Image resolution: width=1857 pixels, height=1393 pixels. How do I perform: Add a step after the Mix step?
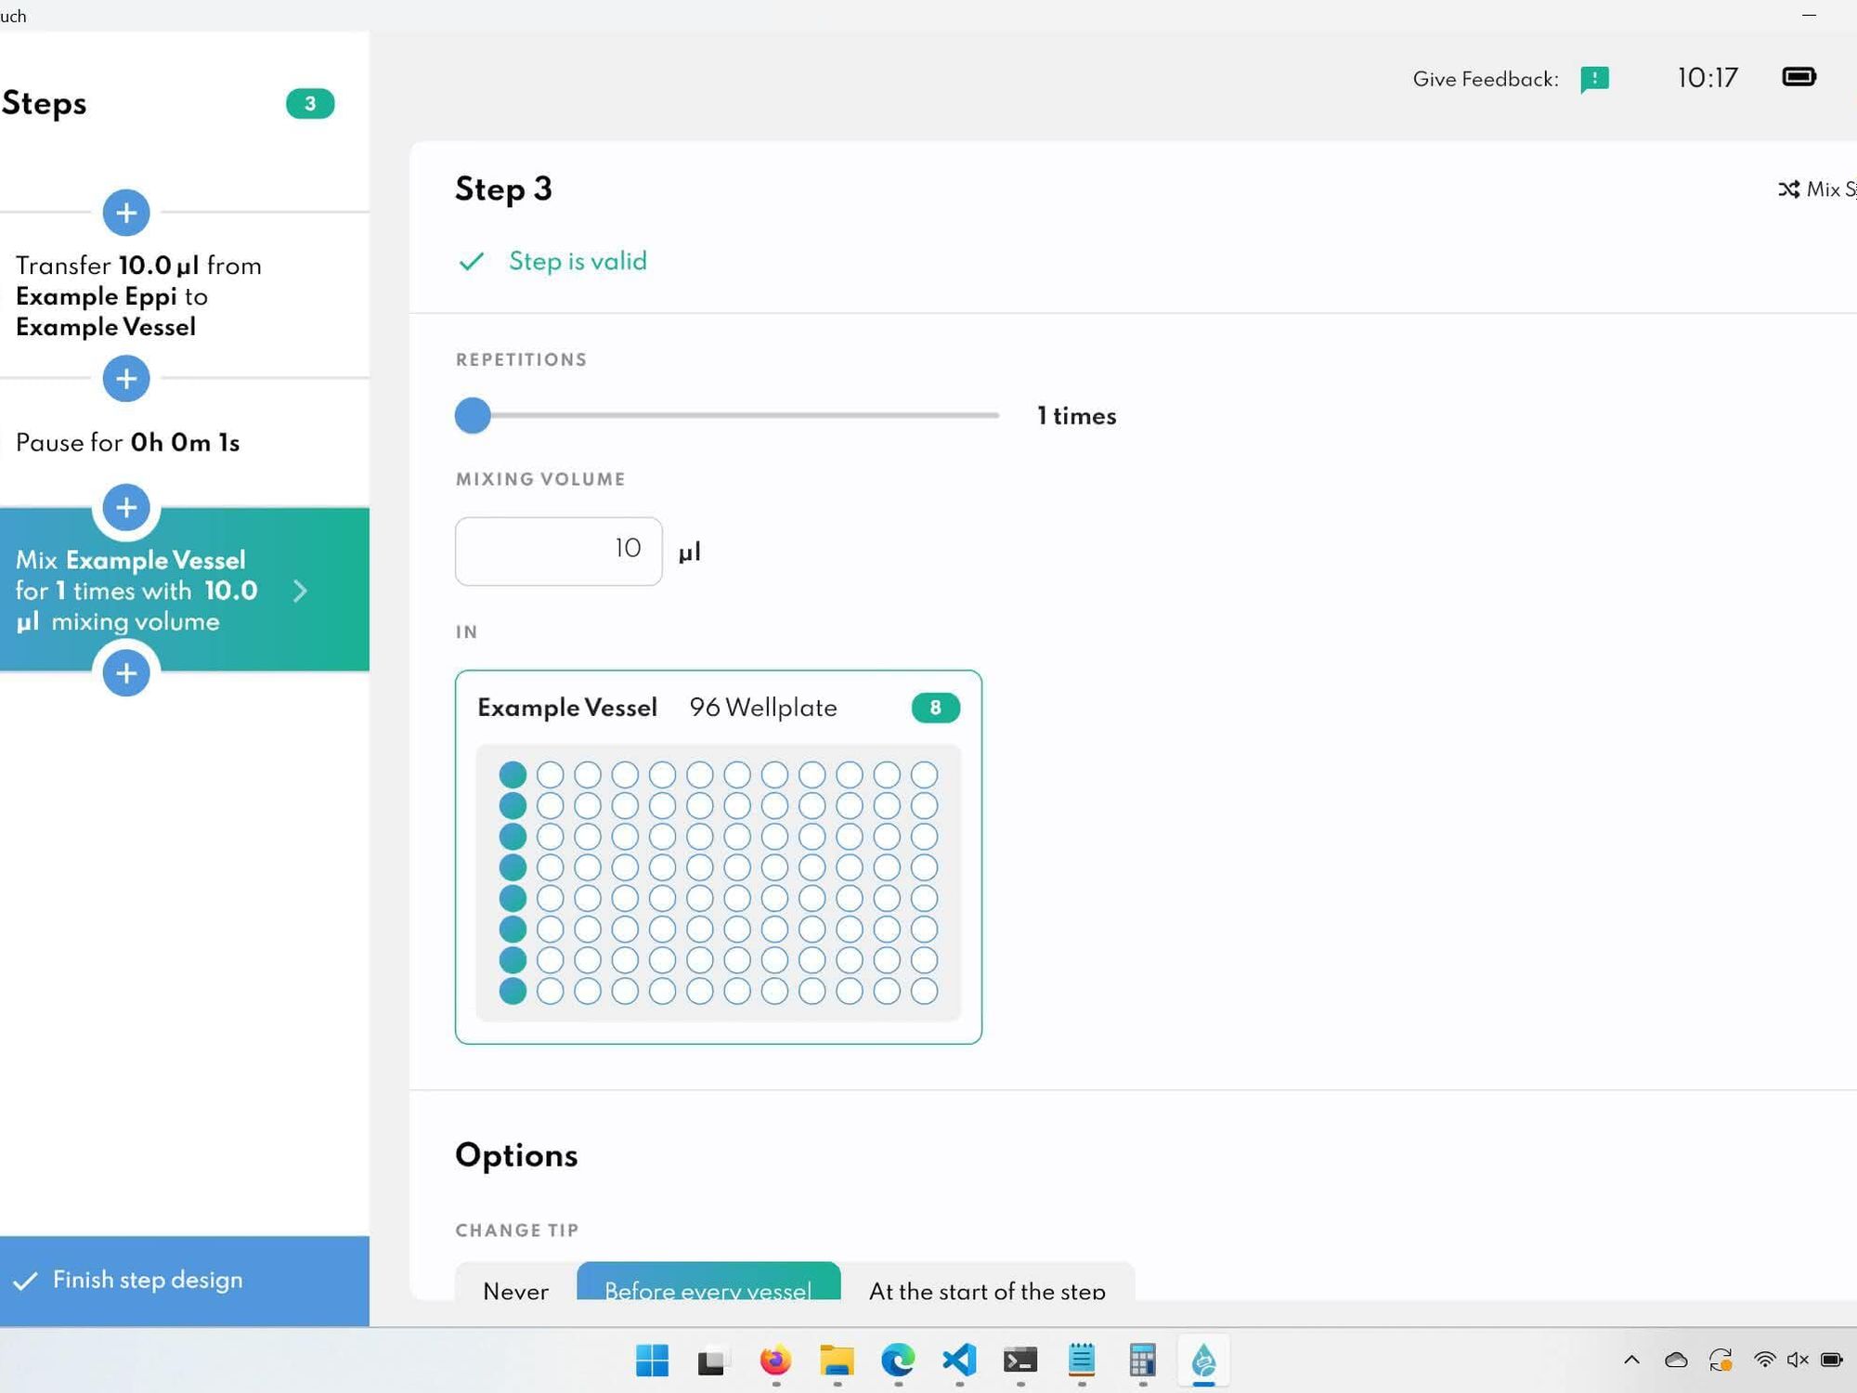pyautogui.click(x=126, y=673)
